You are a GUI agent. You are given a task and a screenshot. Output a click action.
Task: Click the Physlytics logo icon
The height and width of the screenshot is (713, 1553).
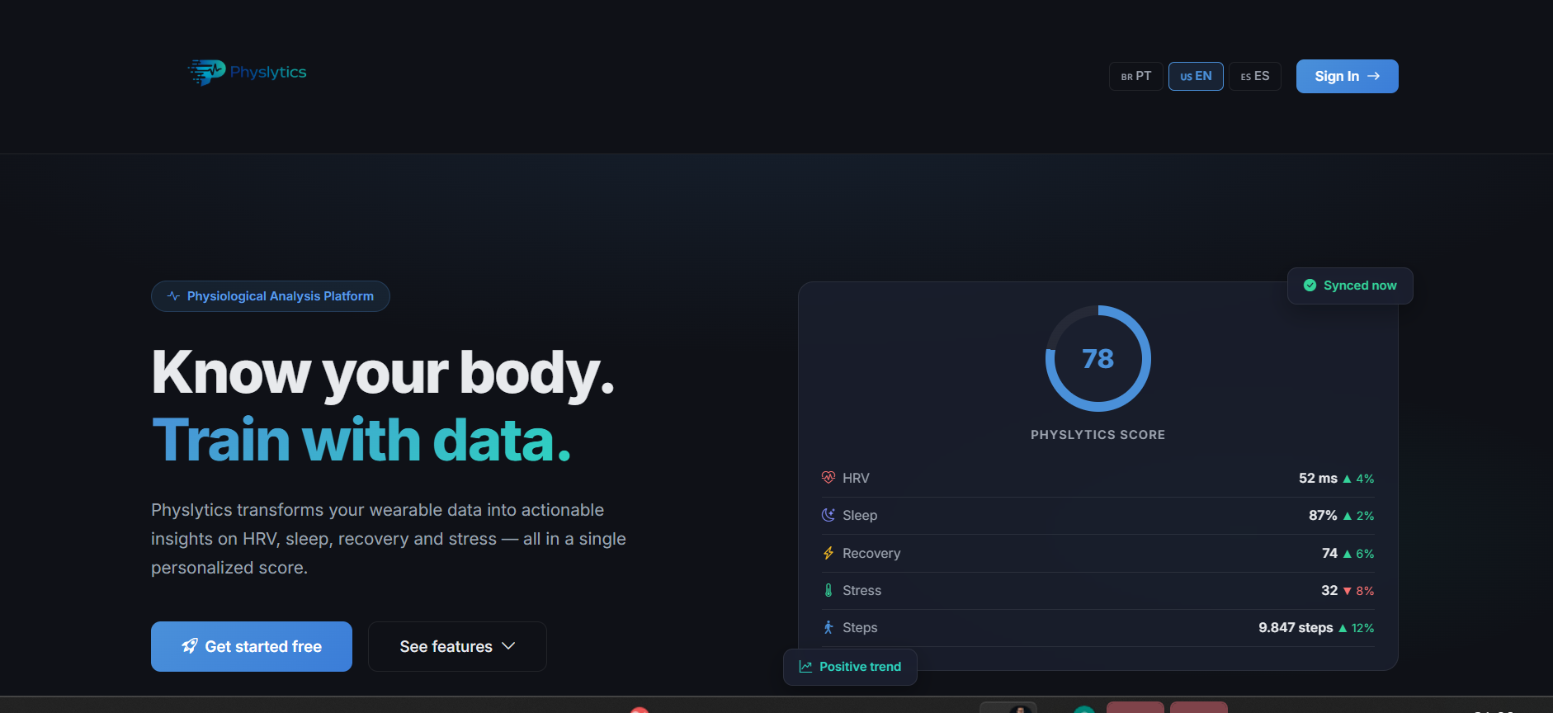point(207,72)
